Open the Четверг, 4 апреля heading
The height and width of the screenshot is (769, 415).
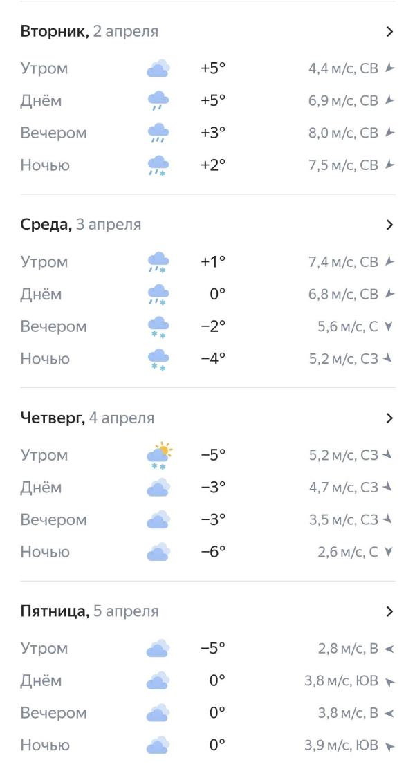pos(87,418)
